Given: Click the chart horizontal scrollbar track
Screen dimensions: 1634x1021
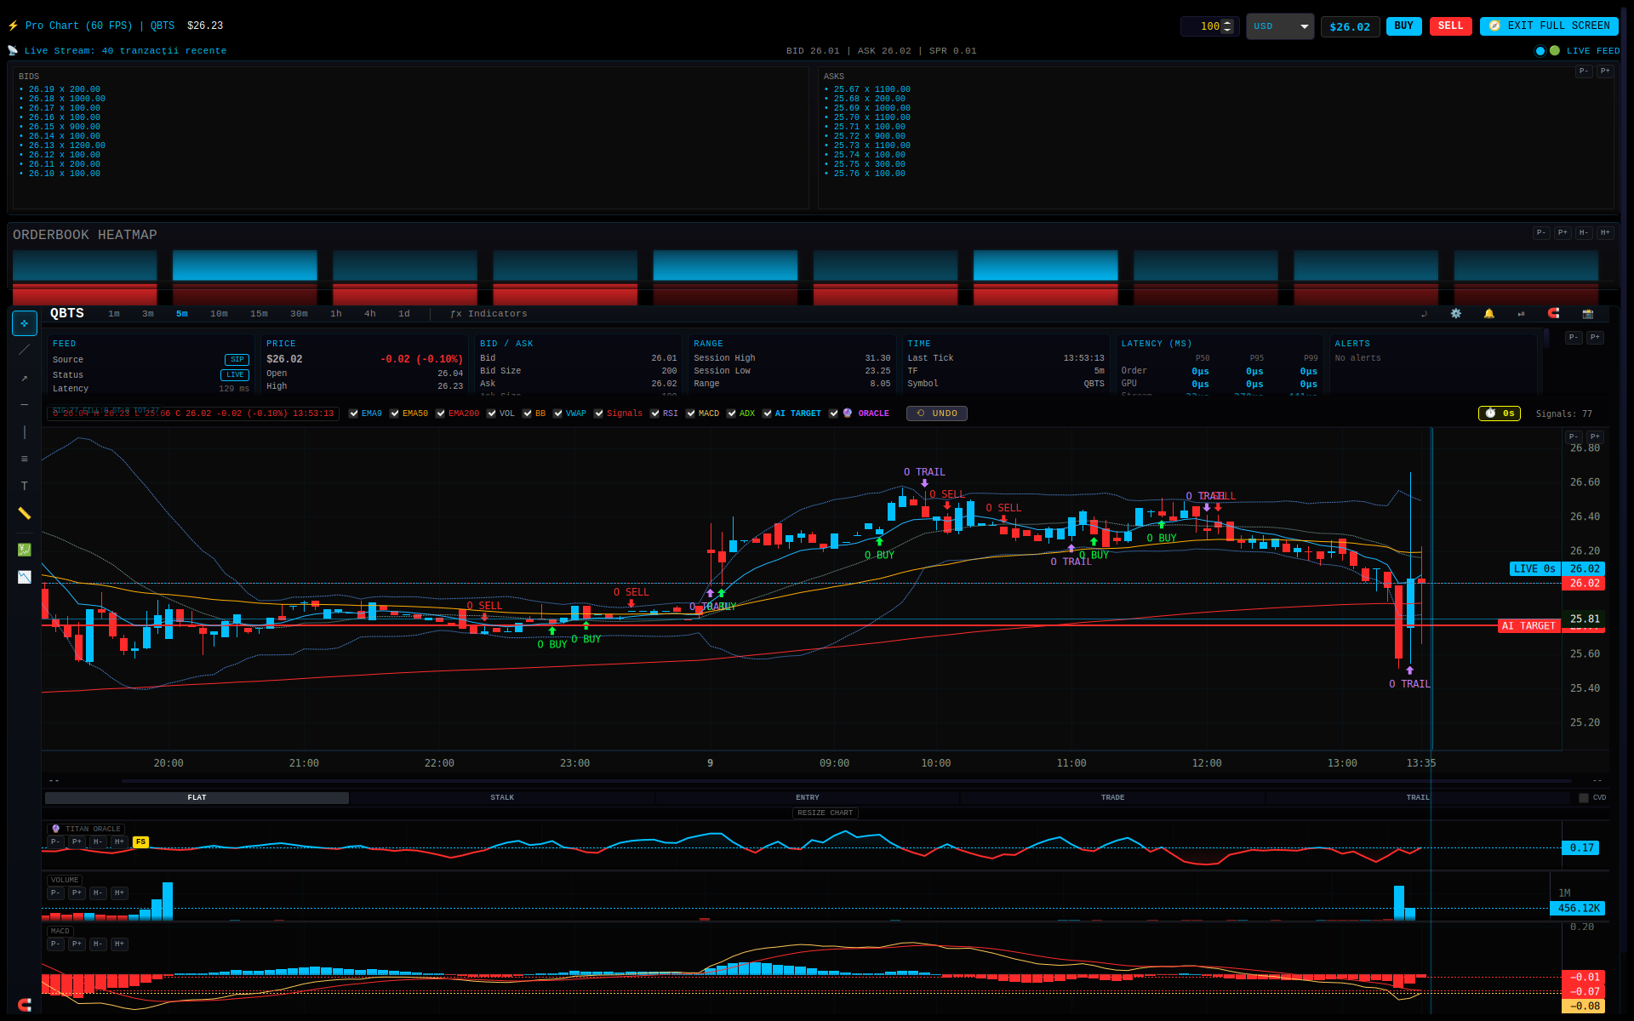Looking at the screenshot, I should click(x=847, y=780).
